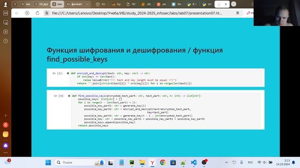
Task: Click the file page icon in address bar
Action: tap(47, 13)
